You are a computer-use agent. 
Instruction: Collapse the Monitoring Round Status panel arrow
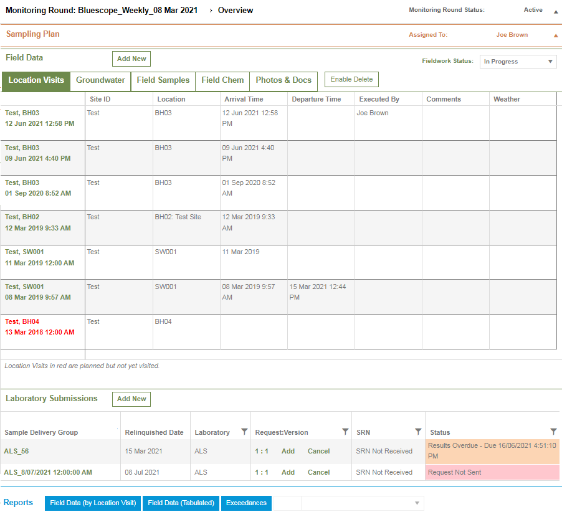[556, 11]
